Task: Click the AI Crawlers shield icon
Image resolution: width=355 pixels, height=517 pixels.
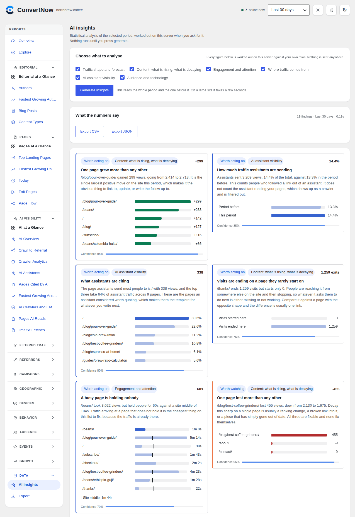Action: tap(13, 307)
